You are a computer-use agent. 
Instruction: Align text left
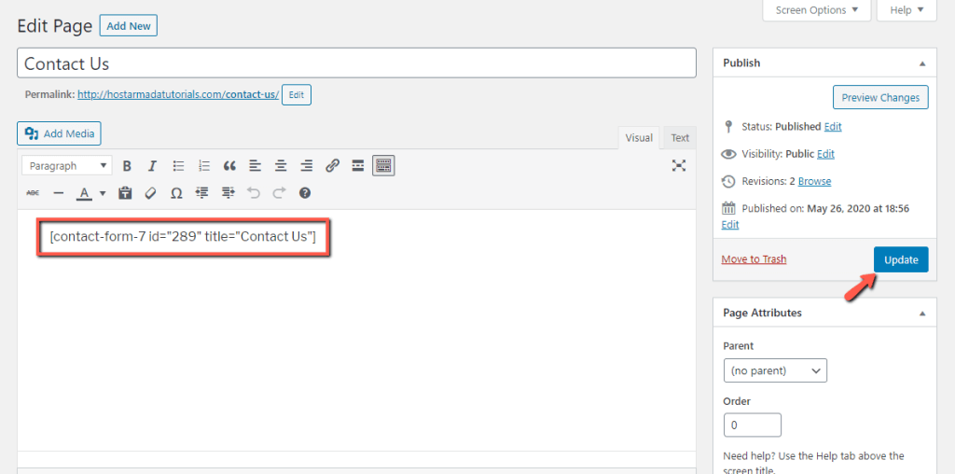tap(256, 166)
